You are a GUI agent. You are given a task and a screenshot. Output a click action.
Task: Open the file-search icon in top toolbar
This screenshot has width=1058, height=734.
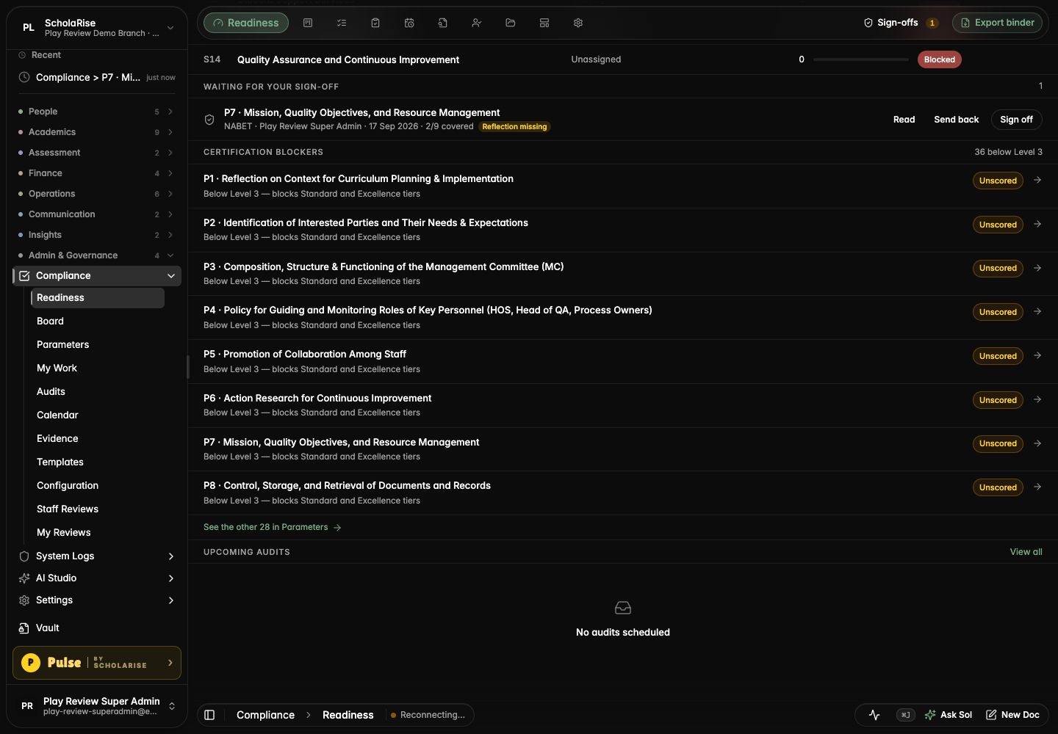(443, 23)
